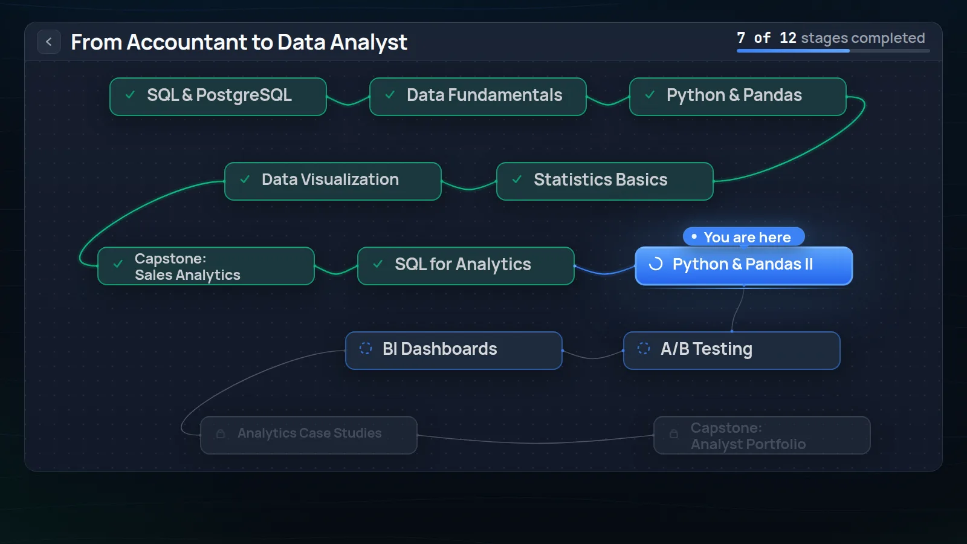The width and height of the screenshot is (967, 544).
Task: Click locked Analytics Case Studies stage
Action: coord(309,435)
